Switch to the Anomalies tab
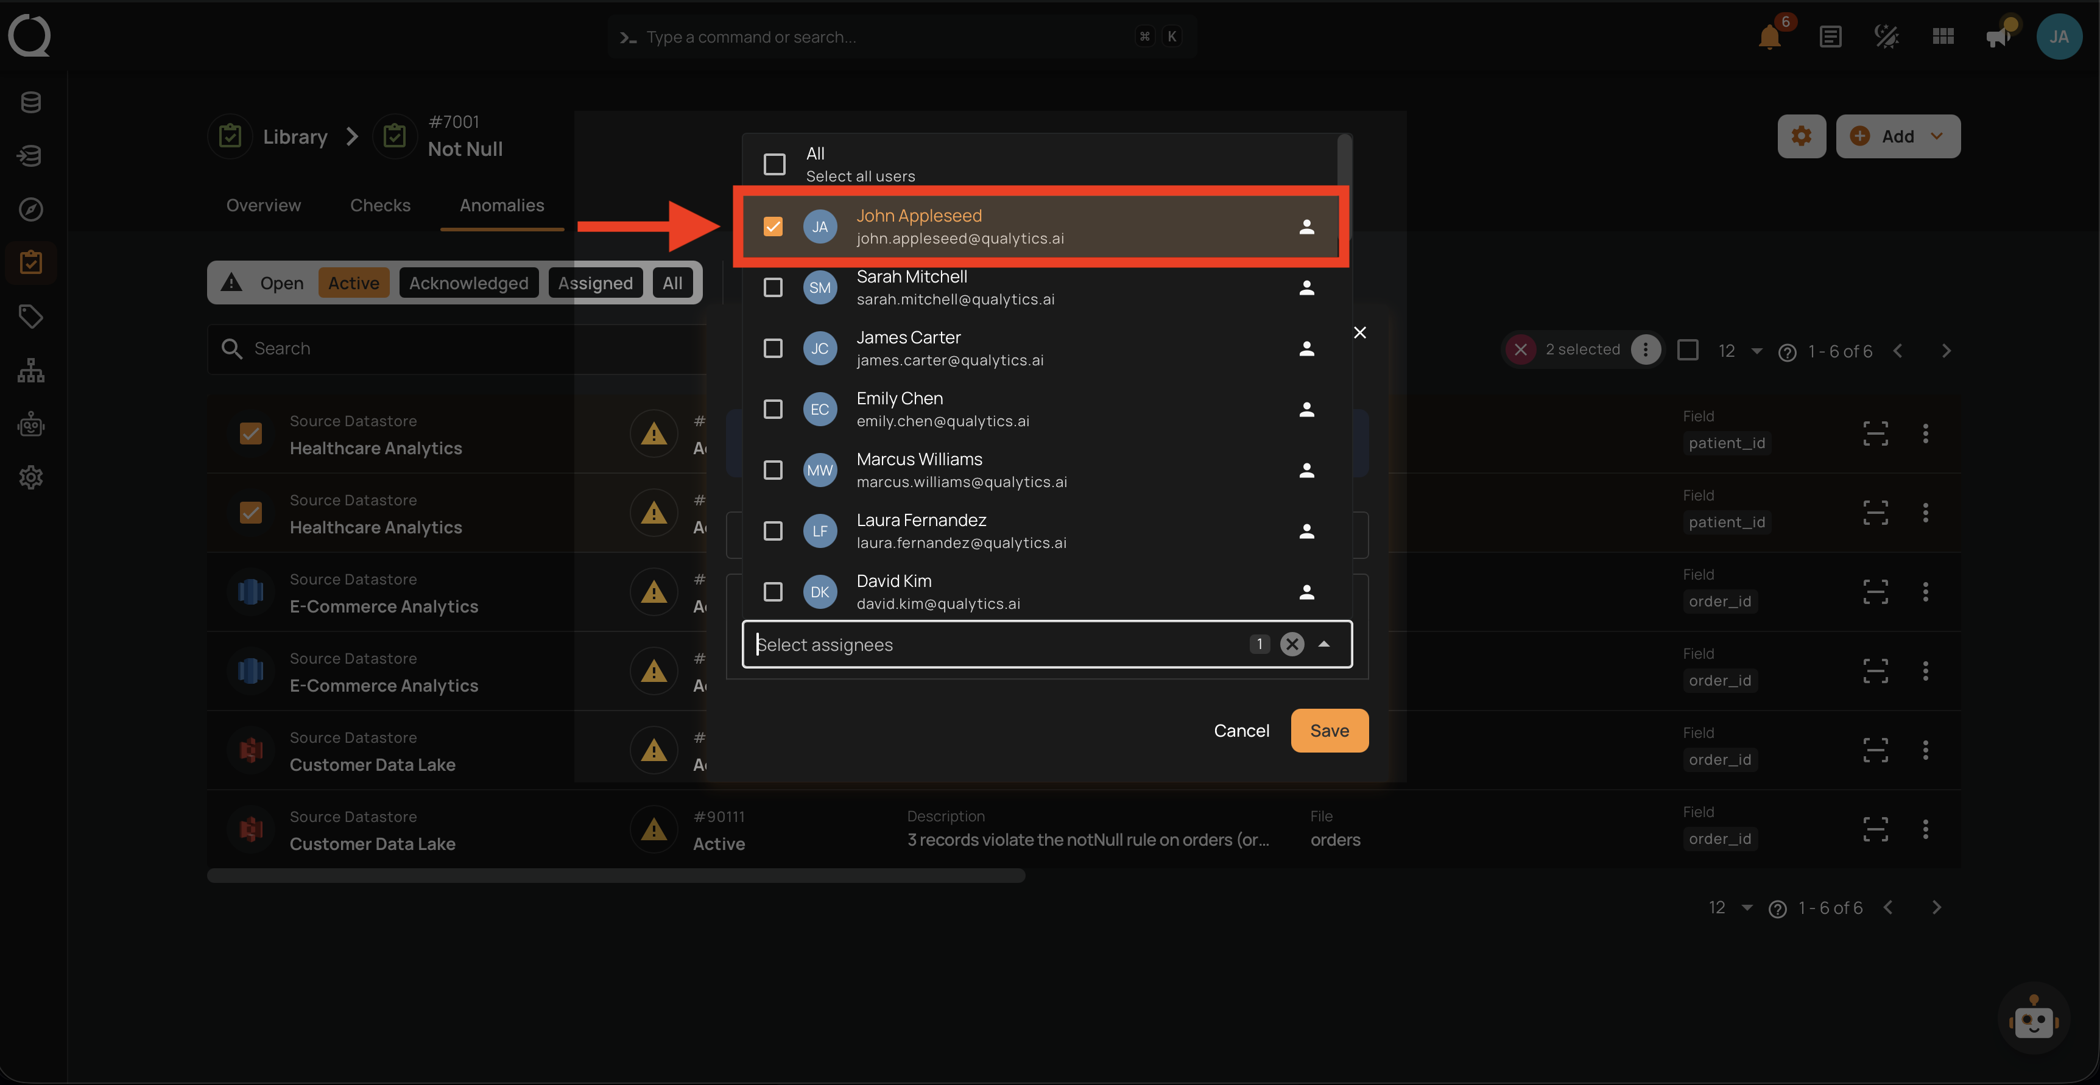The image size is (2100, 1085). pyautogui.click(x=501, y=205)
